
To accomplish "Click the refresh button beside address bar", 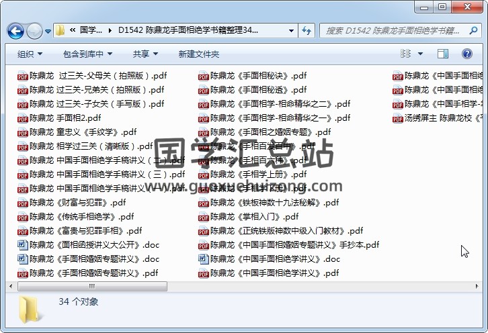I will (x=307, y=30).
